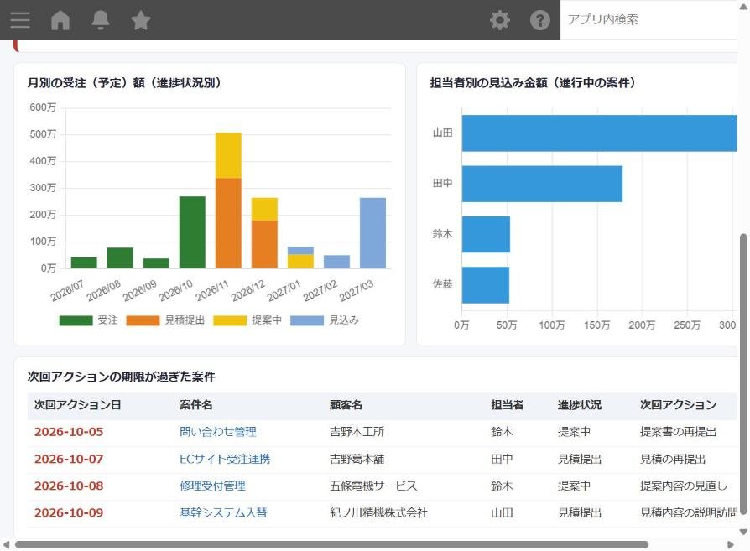Click the 2026/10 green 受注 bar
Image resolution: width=750 pixels, height=551 pixels.
pyautogui.click(x=192, y=232)
